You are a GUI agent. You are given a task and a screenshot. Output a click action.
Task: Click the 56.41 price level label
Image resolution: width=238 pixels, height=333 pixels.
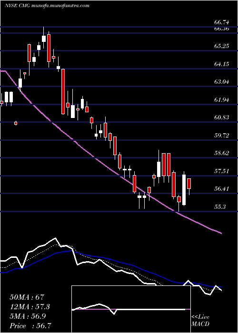(221, 188)
